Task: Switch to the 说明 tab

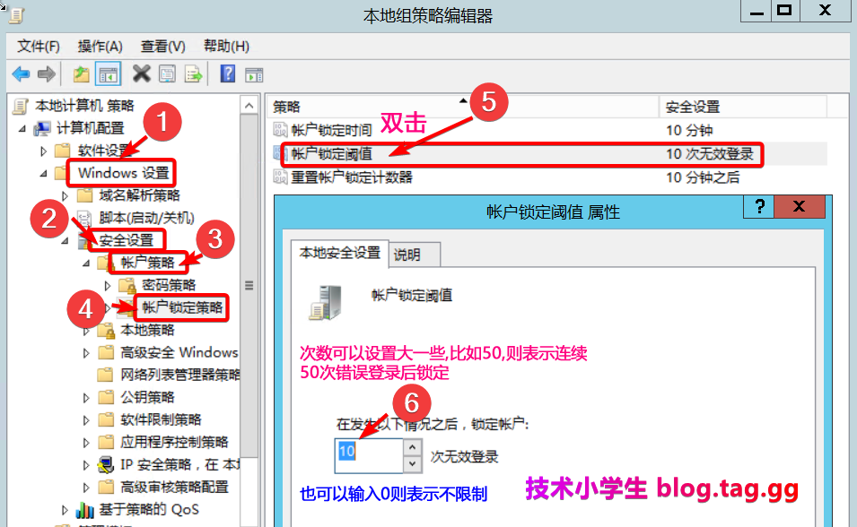Action: click(x=407, y=255)
